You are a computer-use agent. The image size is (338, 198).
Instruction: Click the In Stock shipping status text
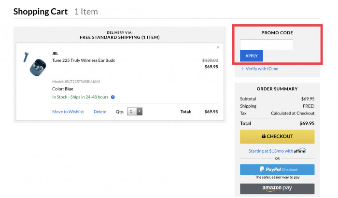pos(80,97)
